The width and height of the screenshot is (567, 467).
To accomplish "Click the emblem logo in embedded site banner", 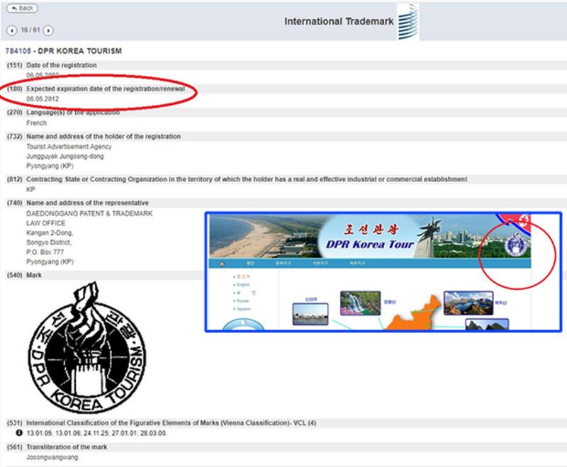I will [517, 244].
